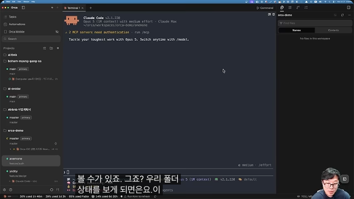
Task: Toggle the Orca Mobile visibility icon
Action: 57,31
